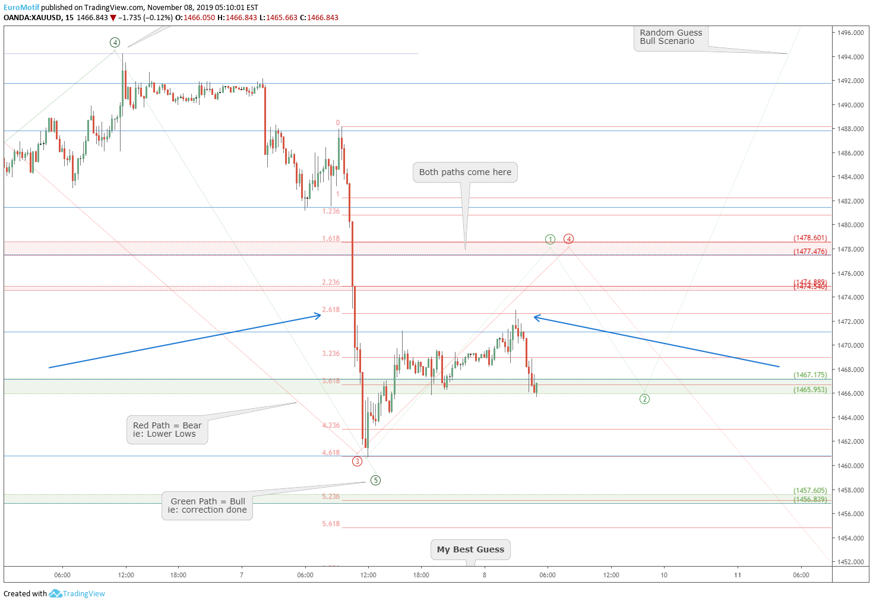Click the red circled wave 4 marker
The image size is (873, 604).
click(569, 239)
